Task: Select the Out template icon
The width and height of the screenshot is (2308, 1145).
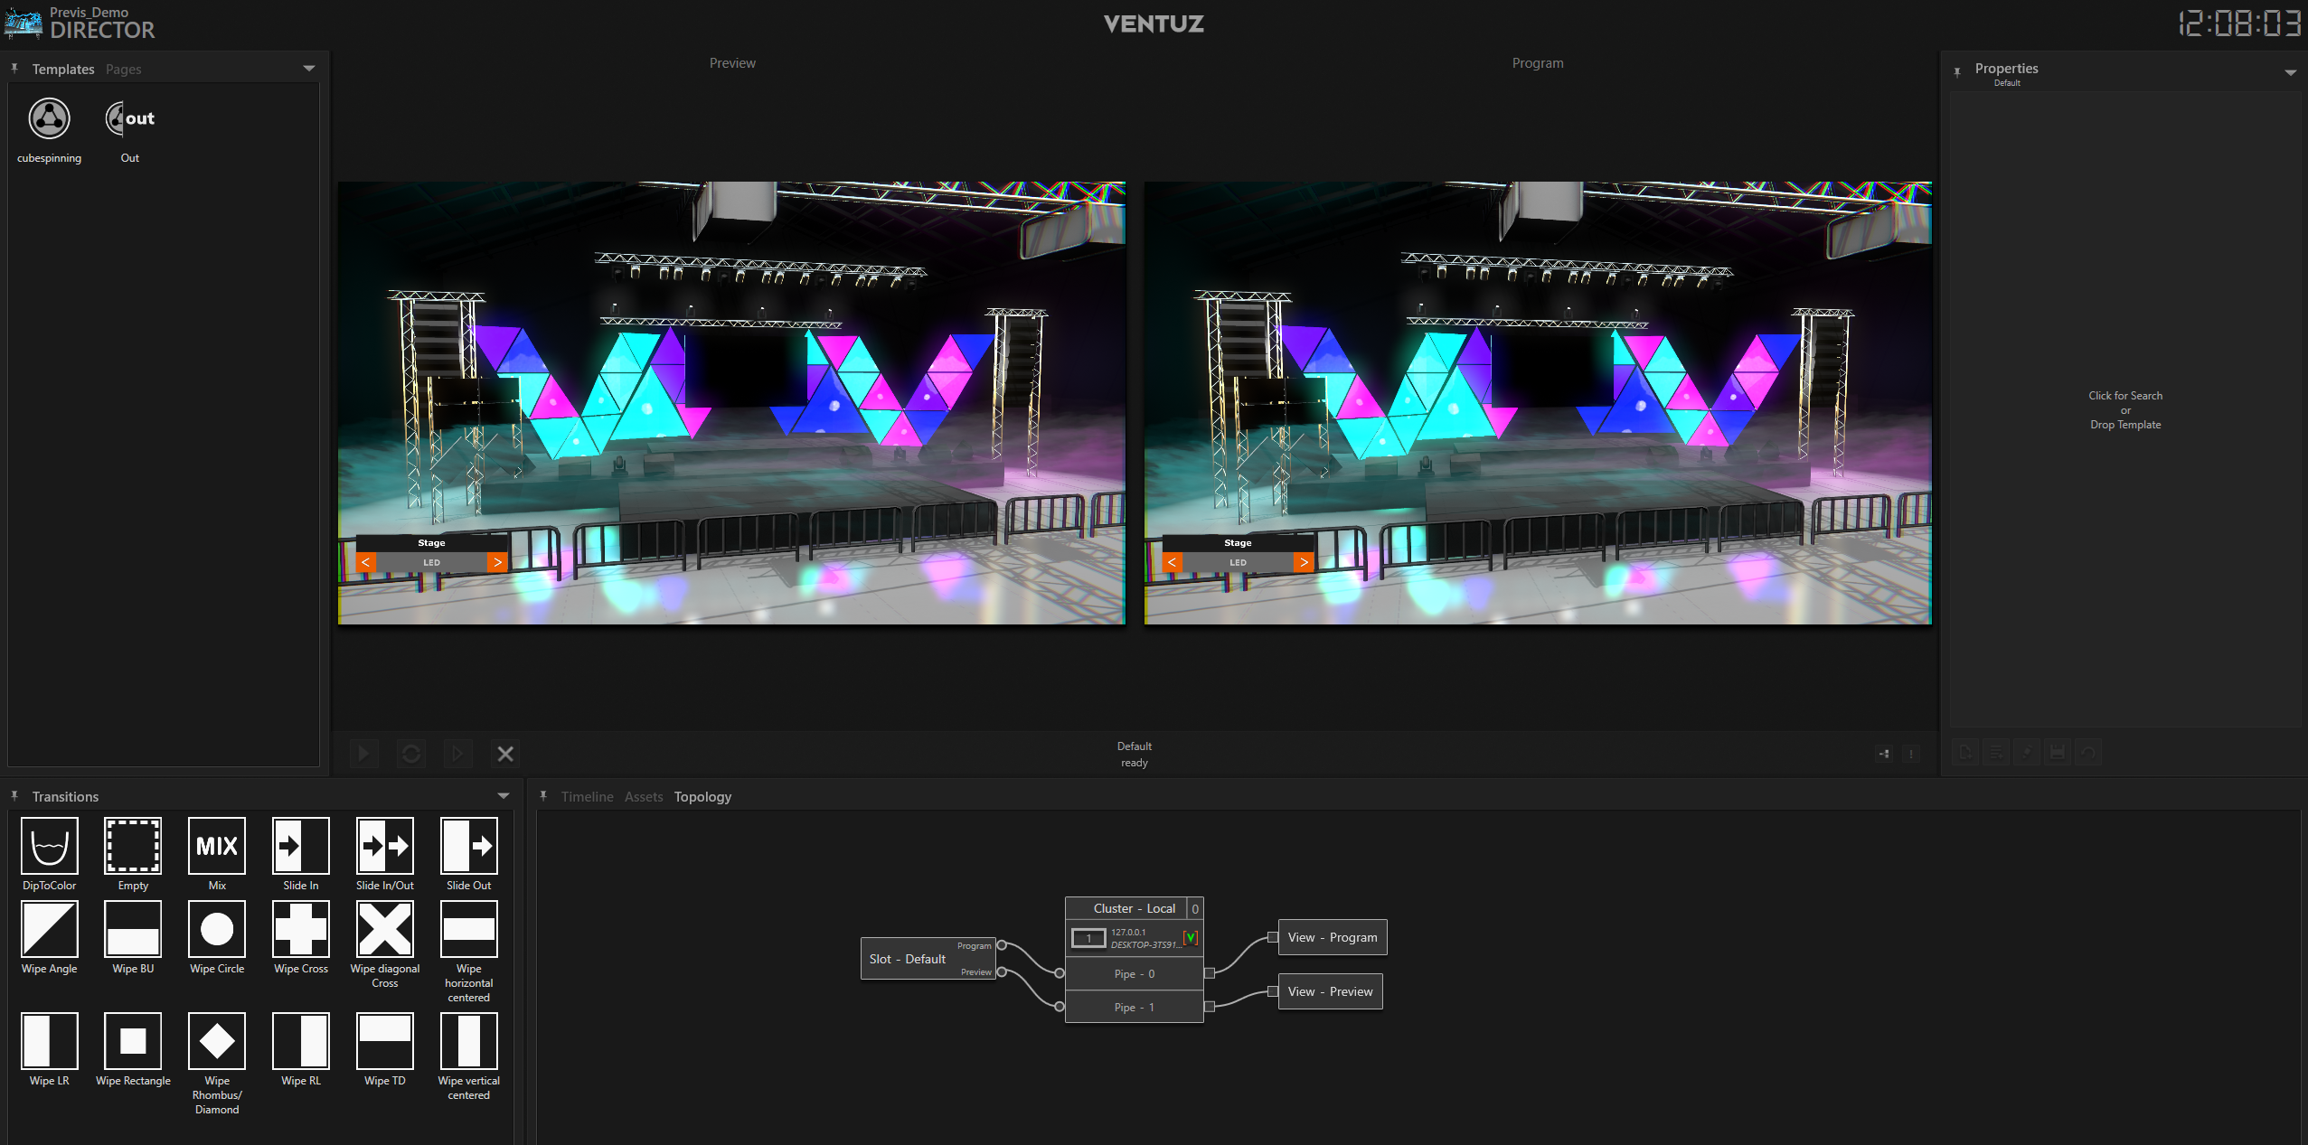Action: point(129,119)
